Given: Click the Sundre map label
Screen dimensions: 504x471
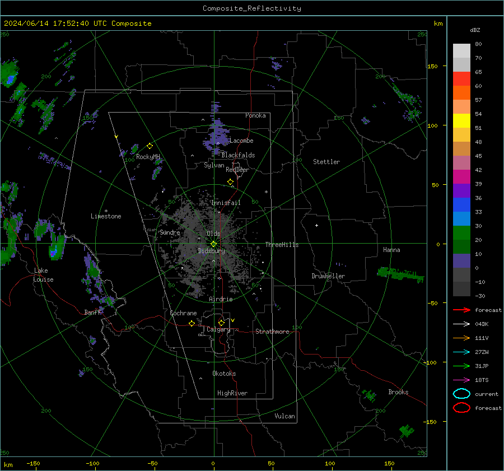Looking at the screenshot, I should pos(170,232).
